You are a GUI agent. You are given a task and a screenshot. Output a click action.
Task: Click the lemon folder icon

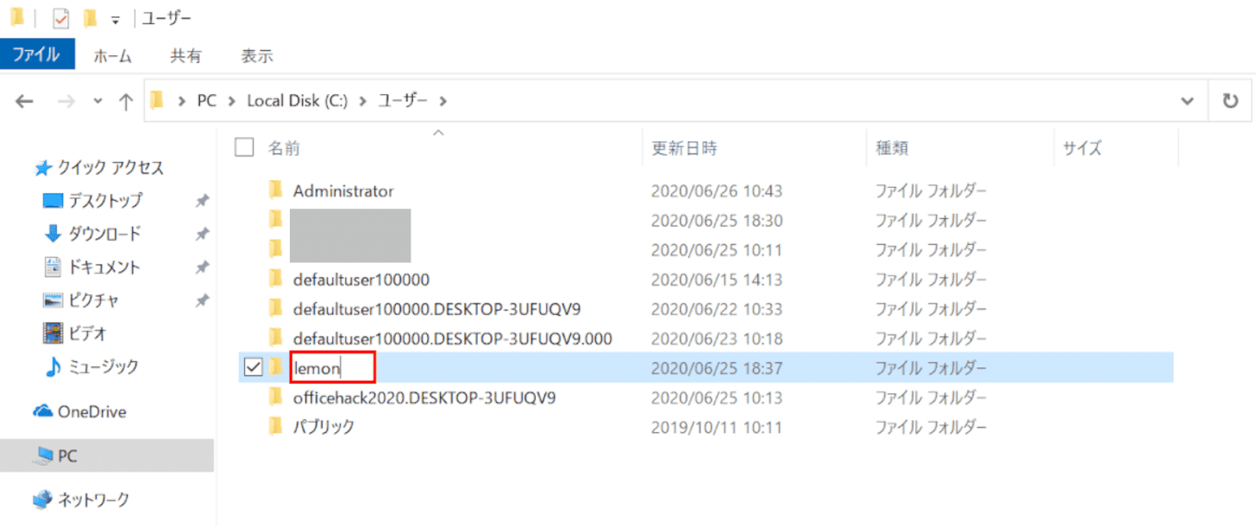(276, 367)
